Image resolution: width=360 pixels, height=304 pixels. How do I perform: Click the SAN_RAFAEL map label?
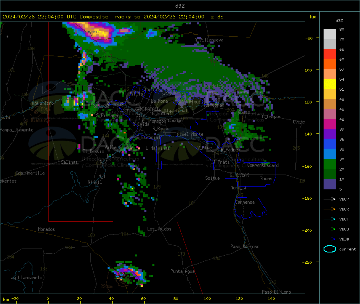tap(147, 109)
